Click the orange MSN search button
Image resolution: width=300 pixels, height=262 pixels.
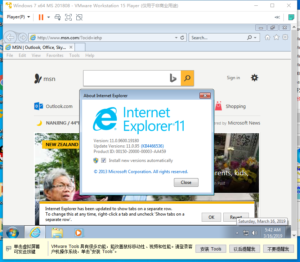tap(187, 78)
